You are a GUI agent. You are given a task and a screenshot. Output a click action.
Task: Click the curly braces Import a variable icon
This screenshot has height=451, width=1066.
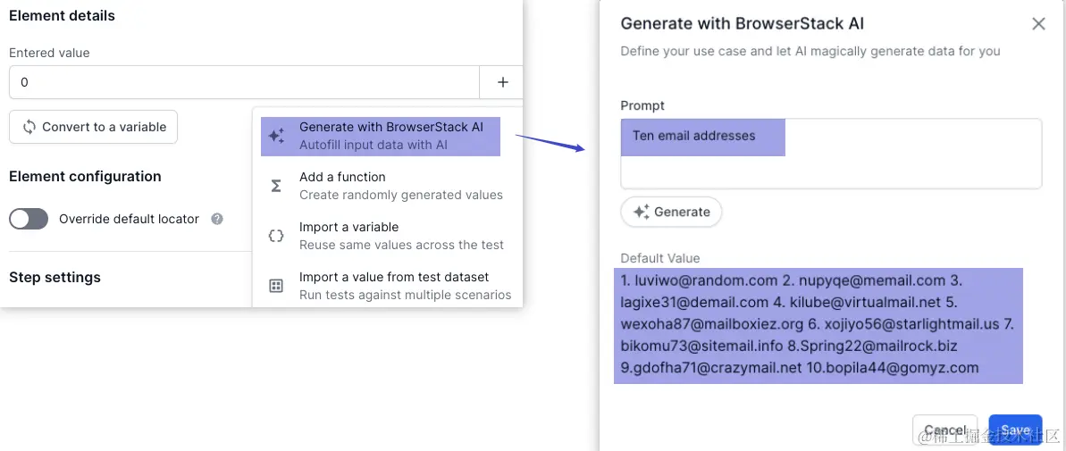click(276, 236)
